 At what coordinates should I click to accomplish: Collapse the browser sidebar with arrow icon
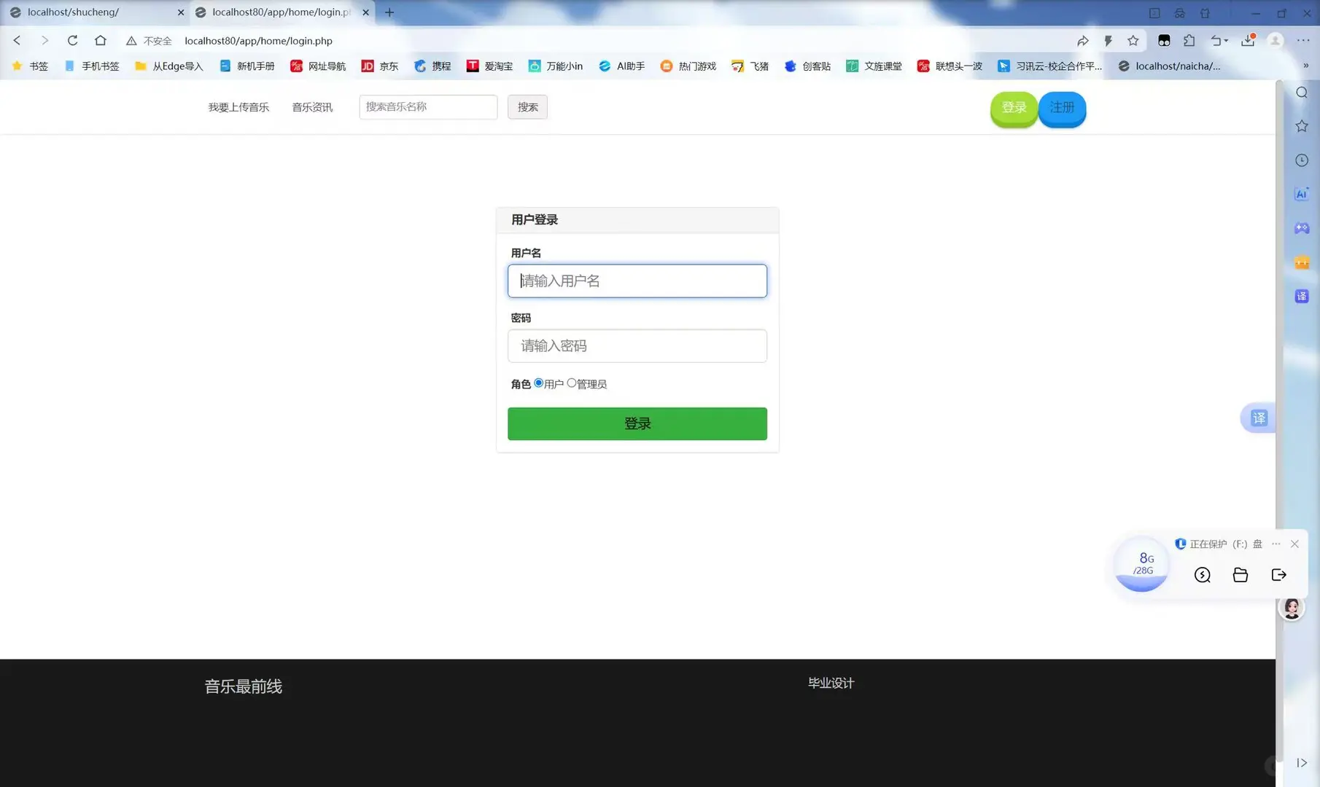click(x=1302, y=763)
